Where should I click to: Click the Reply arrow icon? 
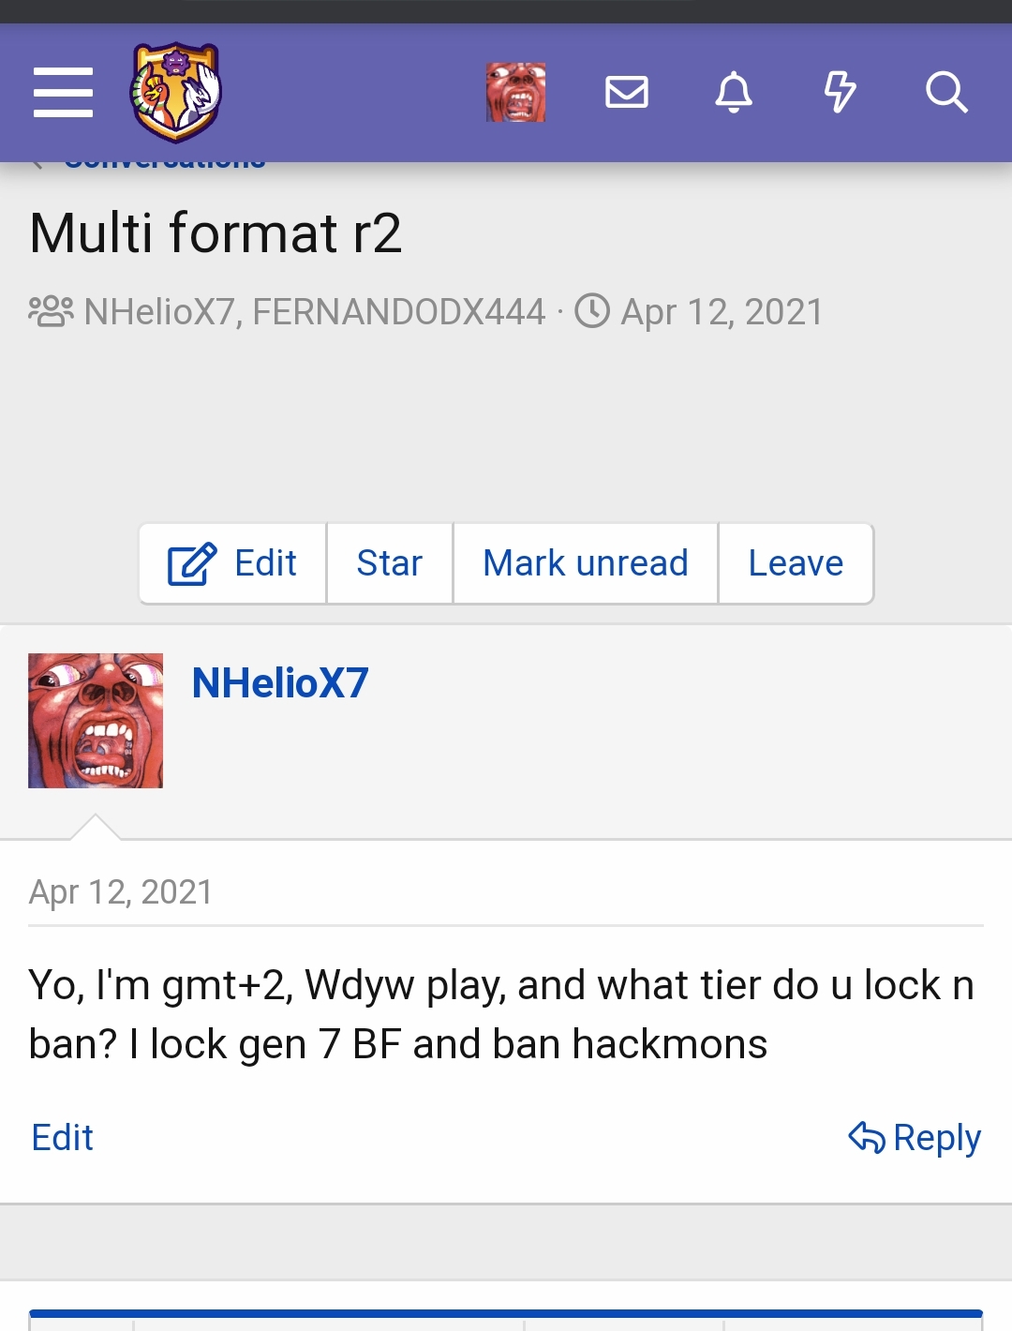pos(867,1137)
